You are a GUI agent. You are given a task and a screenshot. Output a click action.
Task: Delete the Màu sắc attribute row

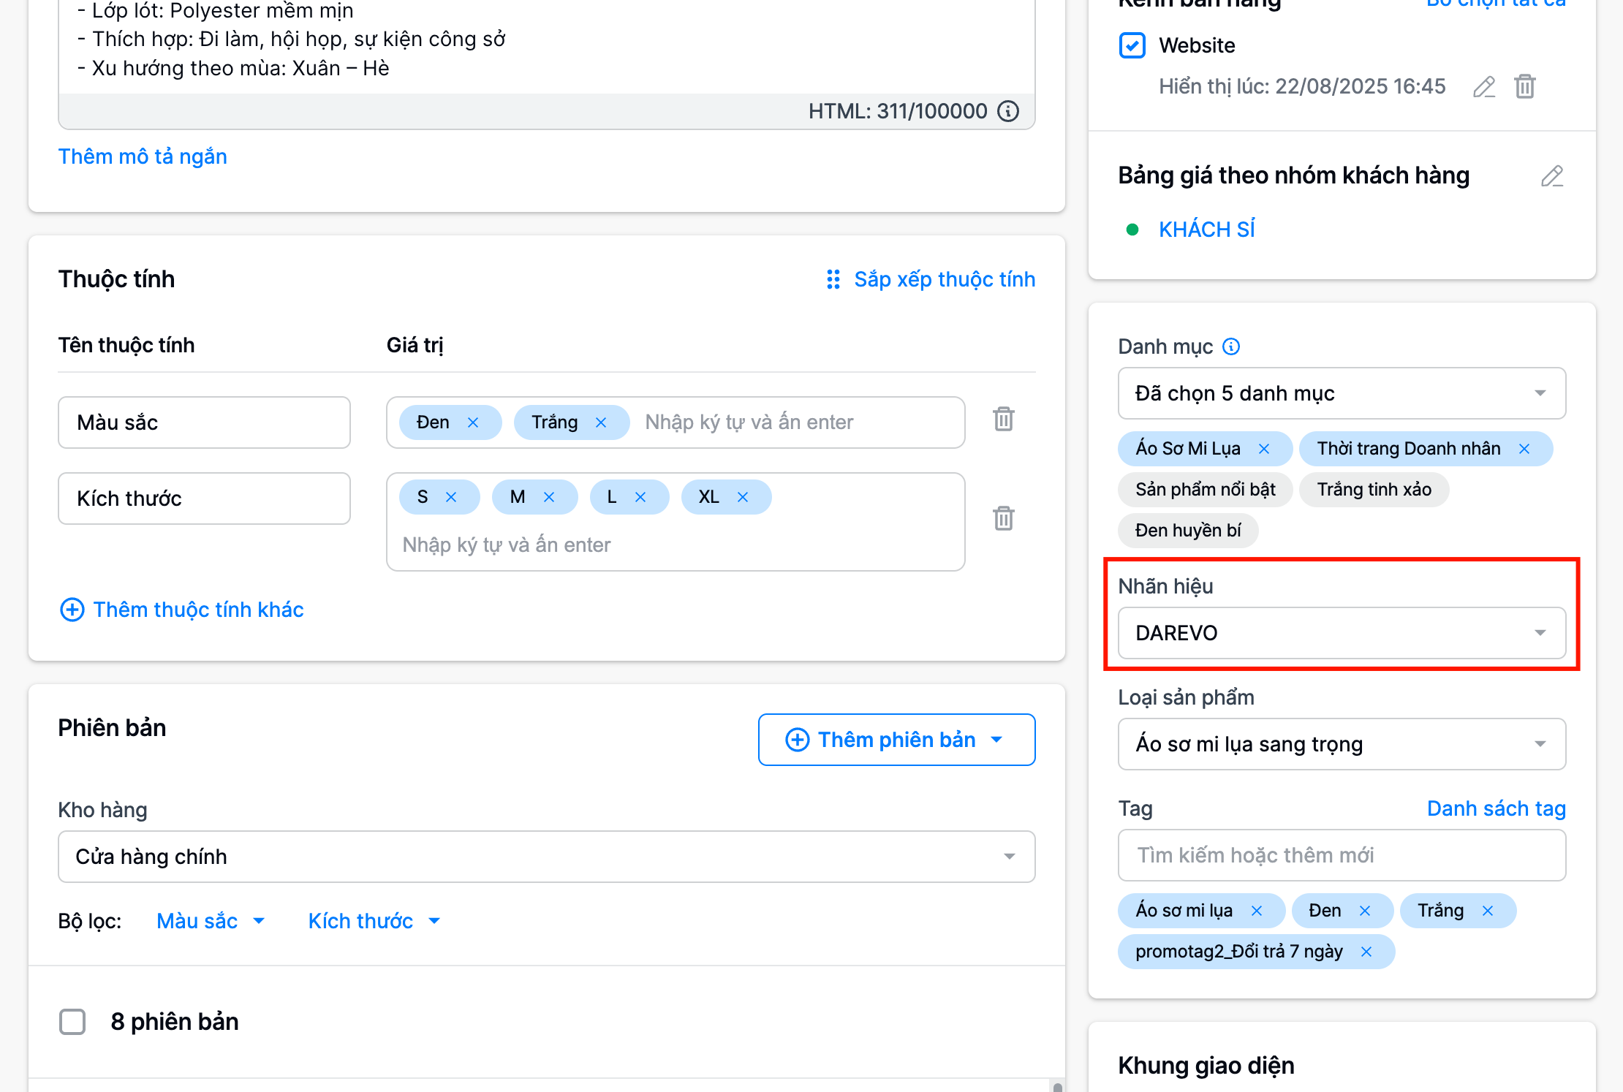(1003, 420)
